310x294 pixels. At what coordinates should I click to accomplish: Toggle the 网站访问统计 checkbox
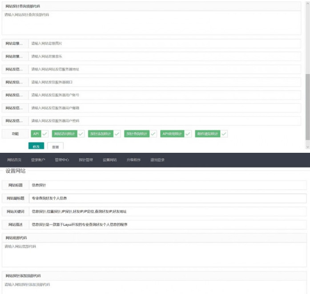click(x=68, y=134)
